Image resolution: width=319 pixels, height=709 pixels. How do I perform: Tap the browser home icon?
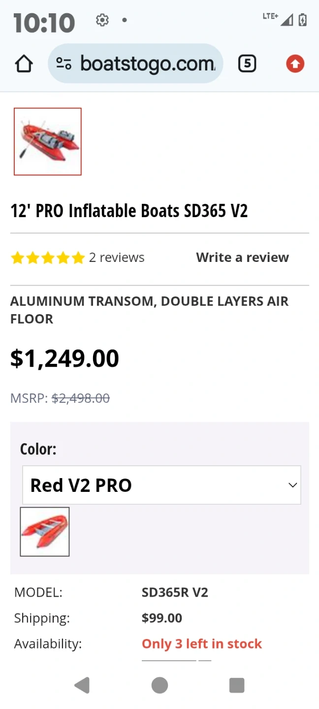24,64
